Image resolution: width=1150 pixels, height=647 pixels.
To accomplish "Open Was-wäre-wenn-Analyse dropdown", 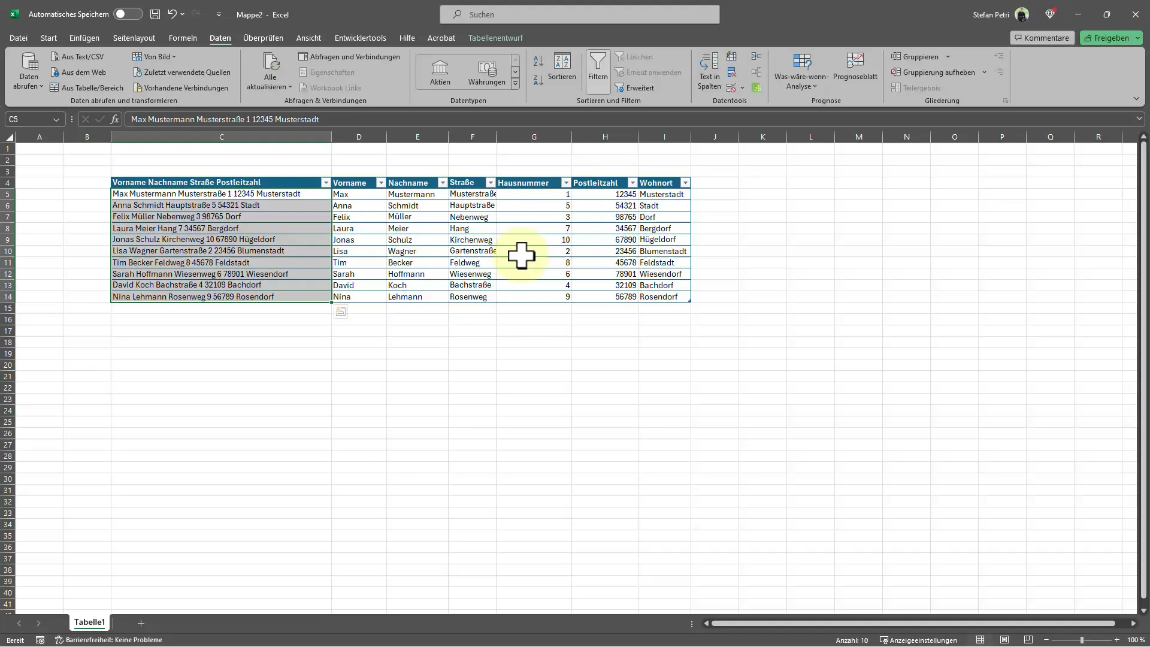I will pyautogui.click(x=801, y=71).
